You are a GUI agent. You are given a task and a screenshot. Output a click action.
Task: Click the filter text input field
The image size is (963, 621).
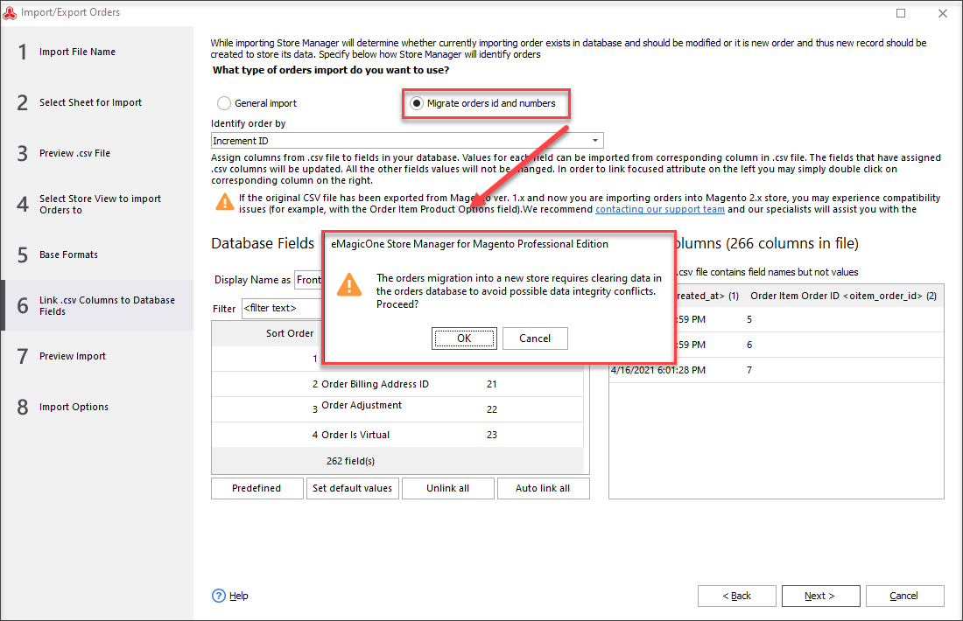click(282, 308)
